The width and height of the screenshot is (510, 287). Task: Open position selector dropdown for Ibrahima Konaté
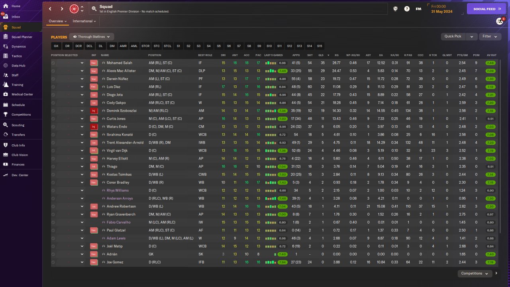82,135
